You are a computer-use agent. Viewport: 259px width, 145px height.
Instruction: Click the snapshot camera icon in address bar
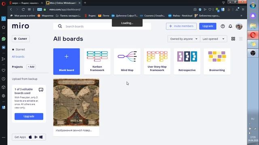(x=195, y=10)
